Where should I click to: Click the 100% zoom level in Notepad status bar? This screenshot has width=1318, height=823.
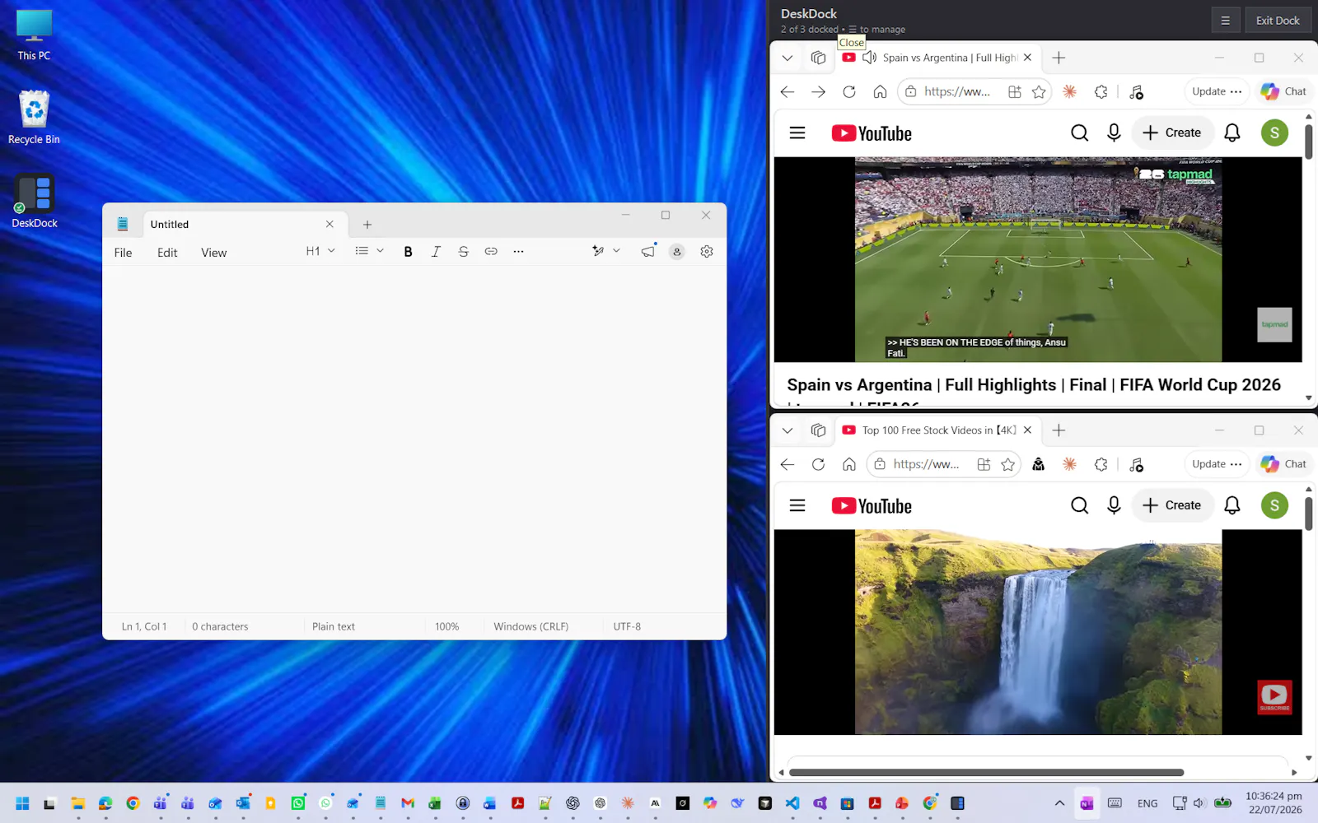[x=446, y=626]
